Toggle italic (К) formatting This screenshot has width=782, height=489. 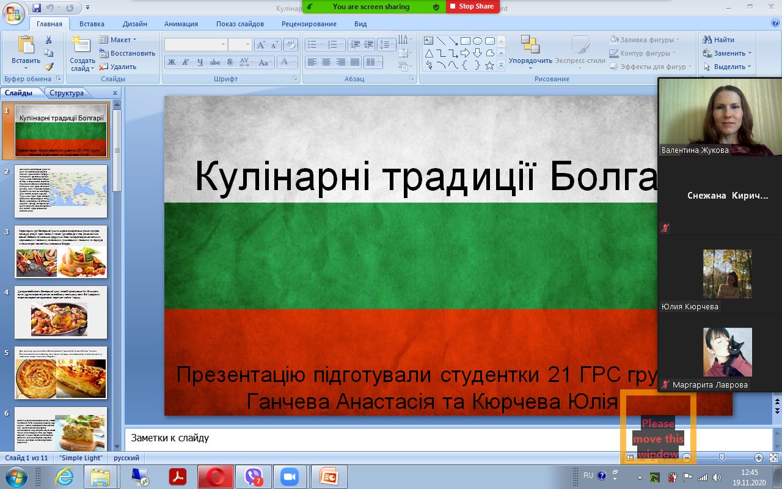[x=186, y=62]
